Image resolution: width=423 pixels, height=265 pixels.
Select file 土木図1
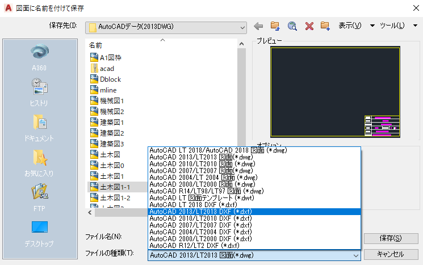[107, 176]
